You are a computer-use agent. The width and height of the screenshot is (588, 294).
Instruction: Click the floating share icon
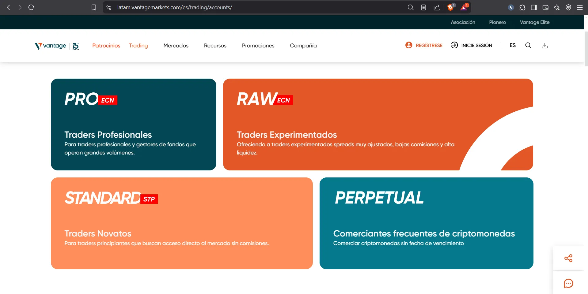coord(568,258)
